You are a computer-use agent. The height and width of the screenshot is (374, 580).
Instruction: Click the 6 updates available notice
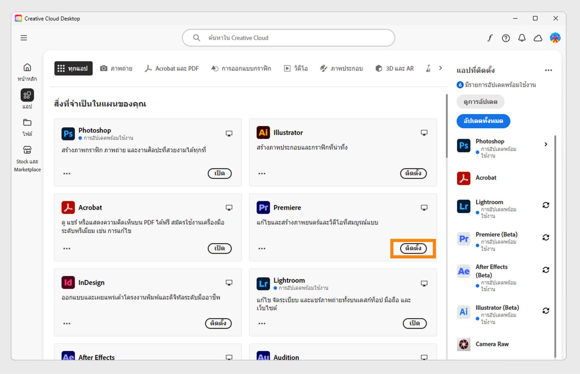496,85
